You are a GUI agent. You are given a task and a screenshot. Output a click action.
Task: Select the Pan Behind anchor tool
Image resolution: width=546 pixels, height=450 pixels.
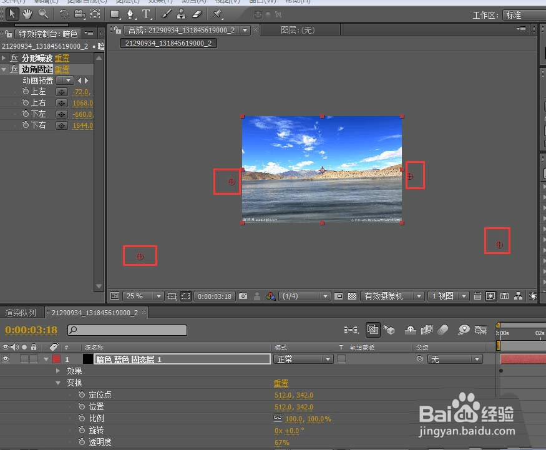point(95,14)
